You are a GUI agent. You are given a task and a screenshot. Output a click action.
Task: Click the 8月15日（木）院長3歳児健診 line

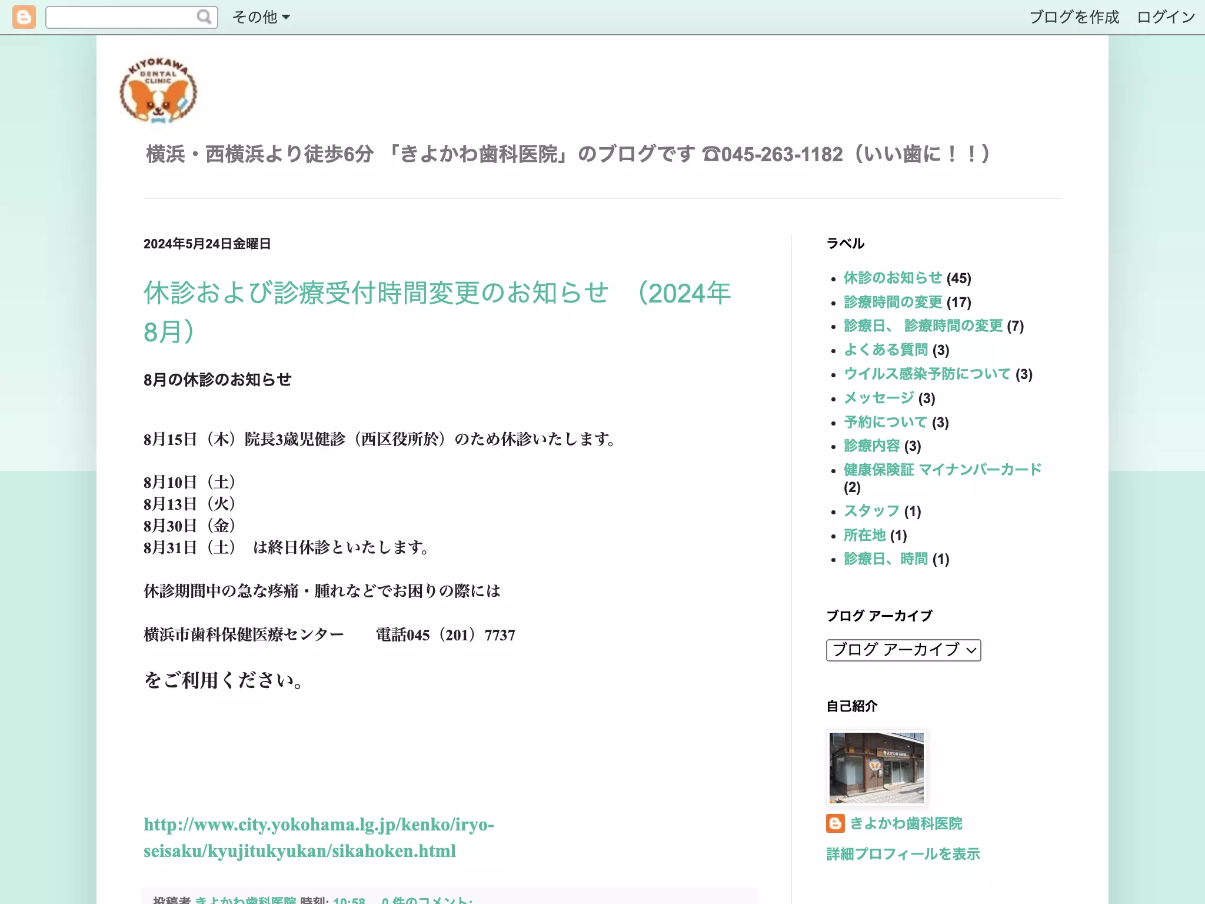[x=381, y=439]
